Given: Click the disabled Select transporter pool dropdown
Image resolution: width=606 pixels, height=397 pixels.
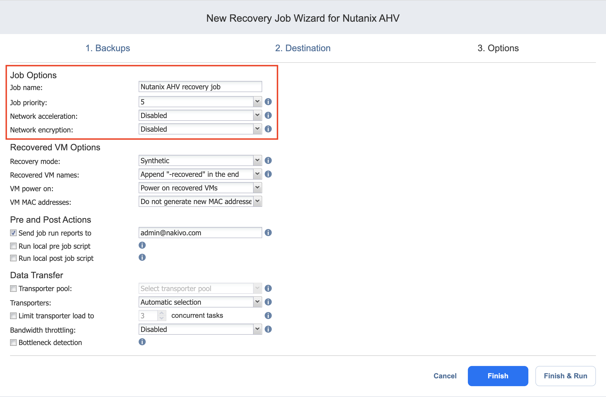Looking at the screenshot, I should (200, 288).
